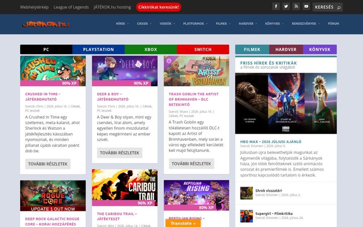
Task: Click the Supergirl Filmkritika thumbnail
Action: tap(247, 216)
